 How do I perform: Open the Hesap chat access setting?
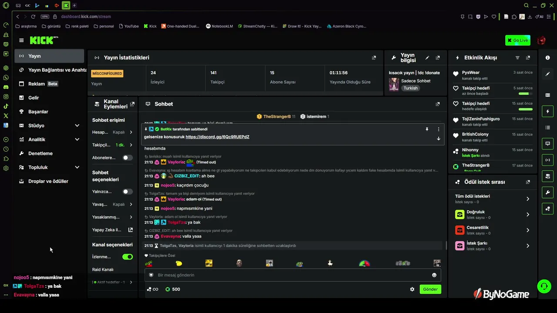[113, 132]
